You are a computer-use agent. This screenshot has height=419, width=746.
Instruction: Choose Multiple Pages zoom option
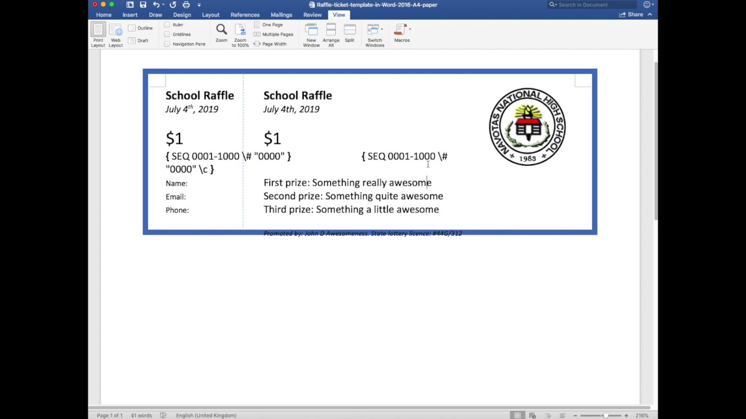pos(273,34)
